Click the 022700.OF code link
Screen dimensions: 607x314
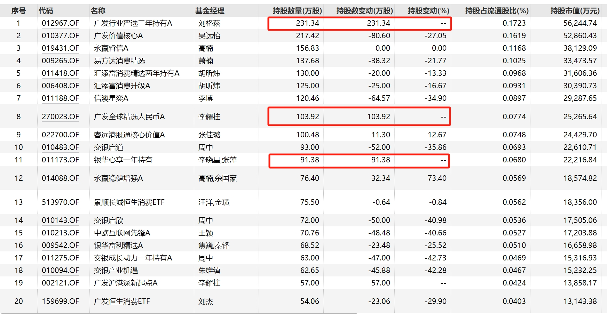click(60, 135)
